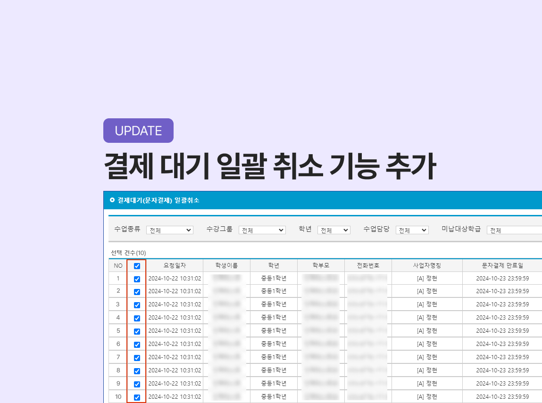Viewport: 542px width, 403px height.
Task: Uncheck the checkbox in row 10
Action: [137, 397]
